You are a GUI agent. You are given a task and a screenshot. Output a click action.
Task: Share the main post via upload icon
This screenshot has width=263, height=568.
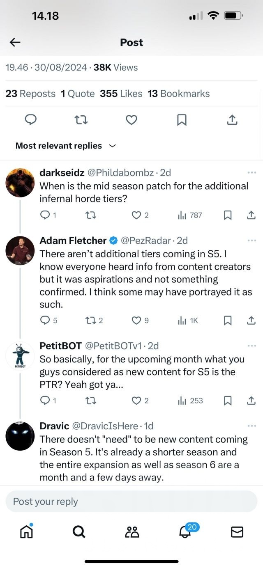[x=232, y=120]
